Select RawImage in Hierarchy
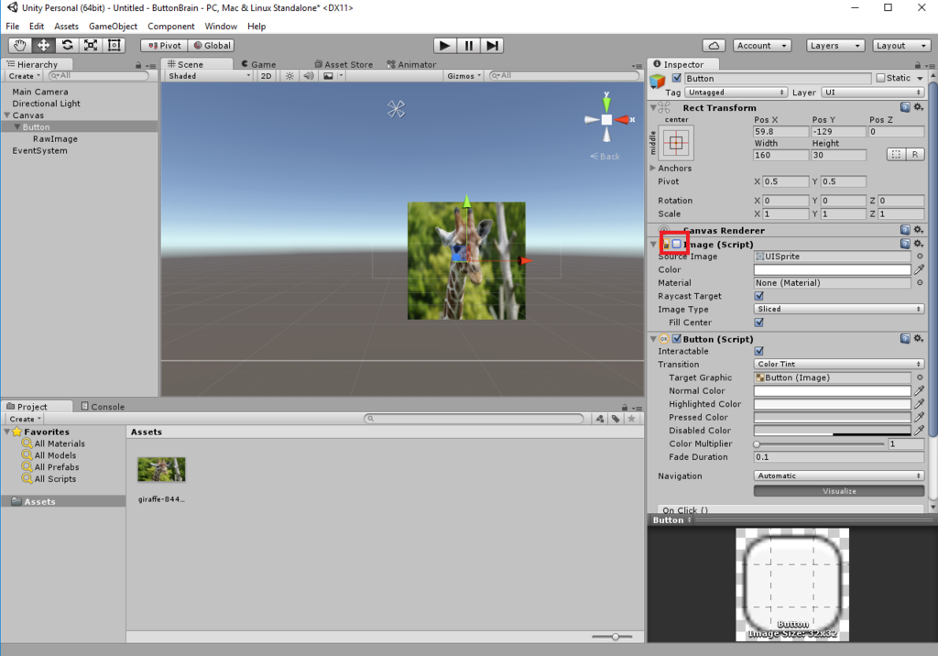 (55, 139)
